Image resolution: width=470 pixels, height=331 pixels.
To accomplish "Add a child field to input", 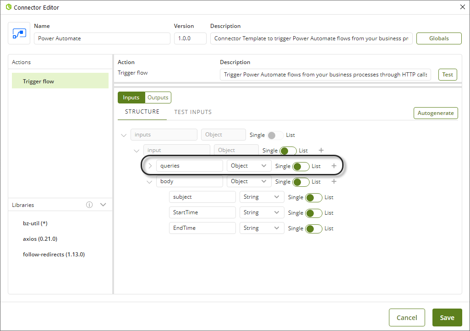I will tap(321, 150).
